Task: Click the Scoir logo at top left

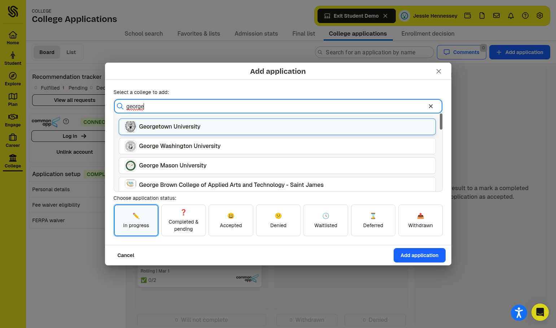Action: [13, 12]
